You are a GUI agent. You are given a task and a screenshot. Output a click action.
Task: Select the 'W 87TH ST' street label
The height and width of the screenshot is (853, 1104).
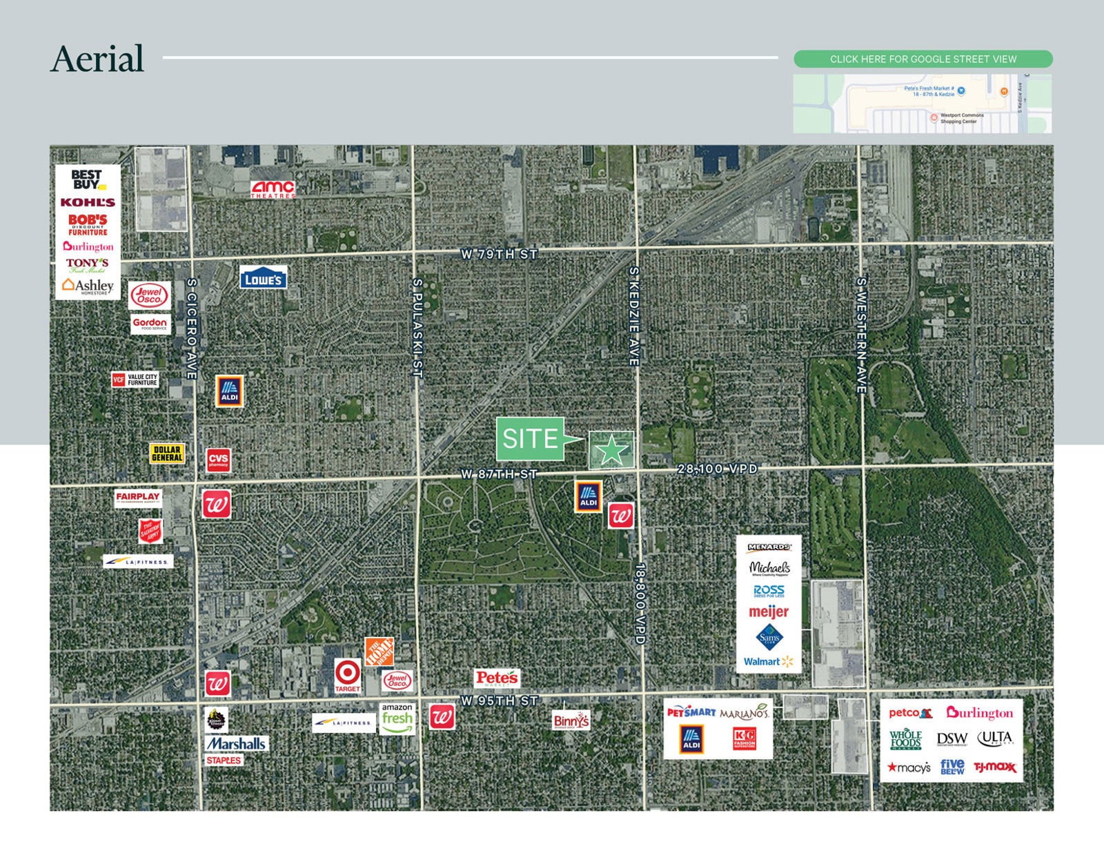(499, 474)
